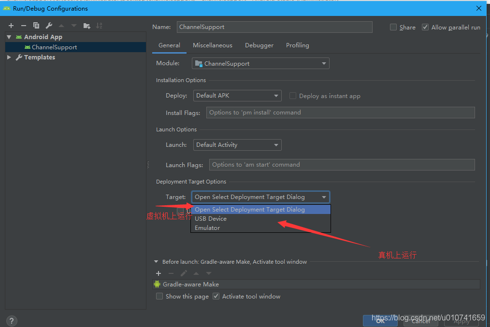Switch to the Debugger tab
Viewport: 490px width, 327px height.
pos(259,45)
